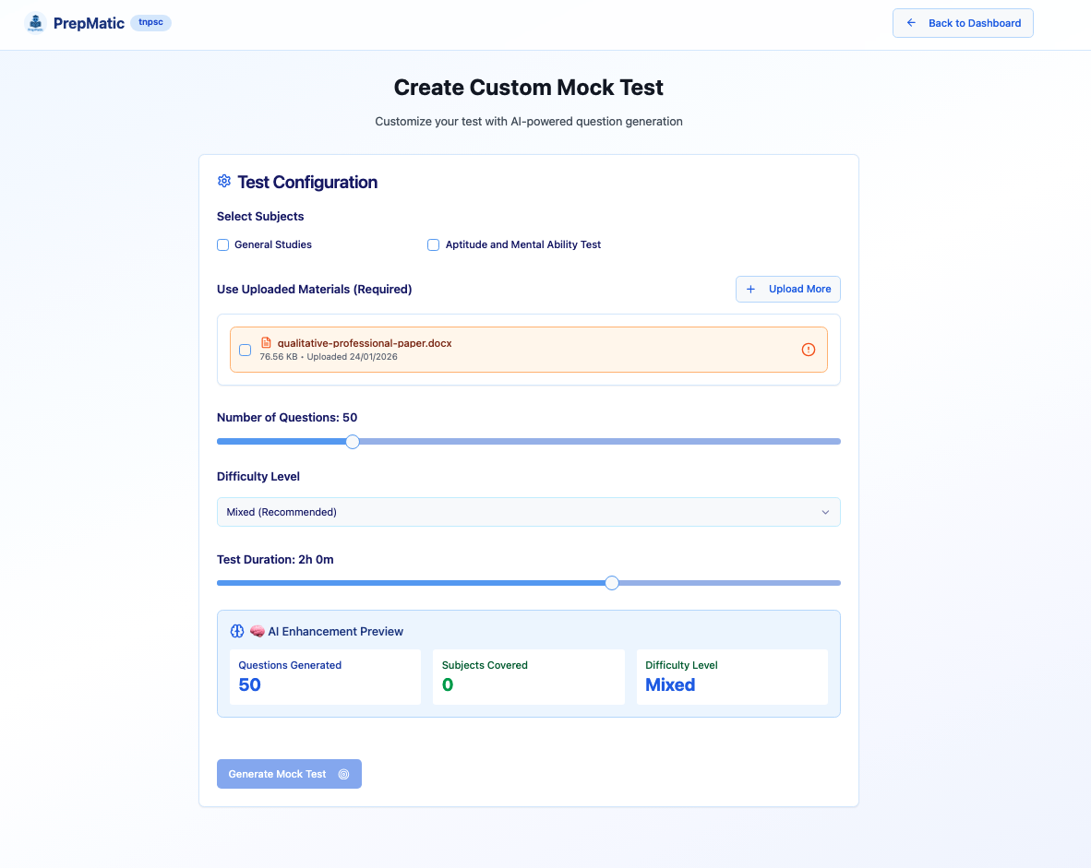Select the qualitative-professional-paper.docx checkbox
The height and width of the screenshot is (868, 1091).
pyautogui.click(x=245, y=350)
